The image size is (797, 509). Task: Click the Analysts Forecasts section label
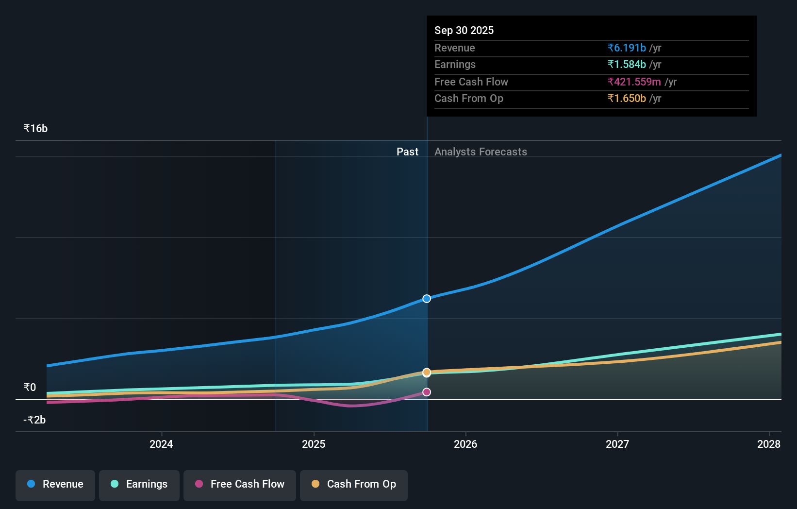(481, 152)
